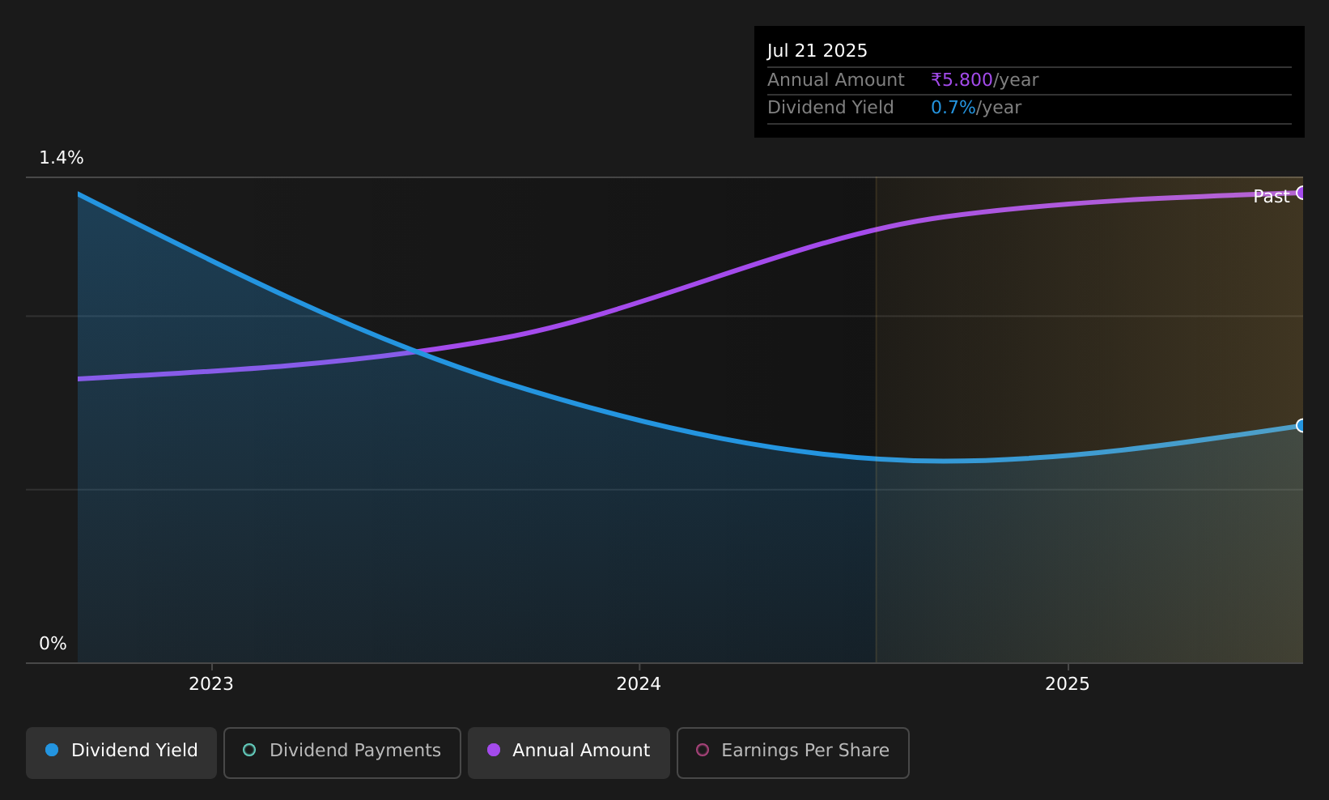Click the Annual Amount tooltip row label
Viewport: 1329px width, 800px height.
tap(836, 80)
